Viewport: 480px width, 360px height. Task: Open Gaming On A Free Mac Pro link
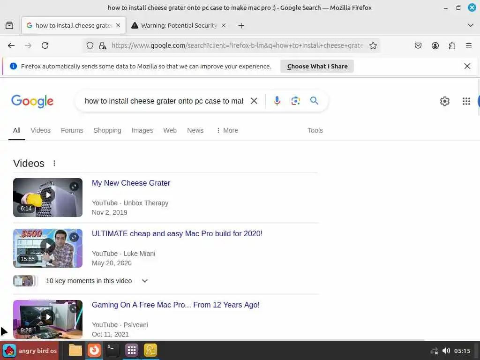(175, 305)
